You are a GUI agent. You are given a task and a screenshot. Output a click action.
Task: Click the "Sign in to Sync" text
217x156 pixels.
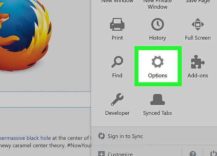tap(125, 136)
